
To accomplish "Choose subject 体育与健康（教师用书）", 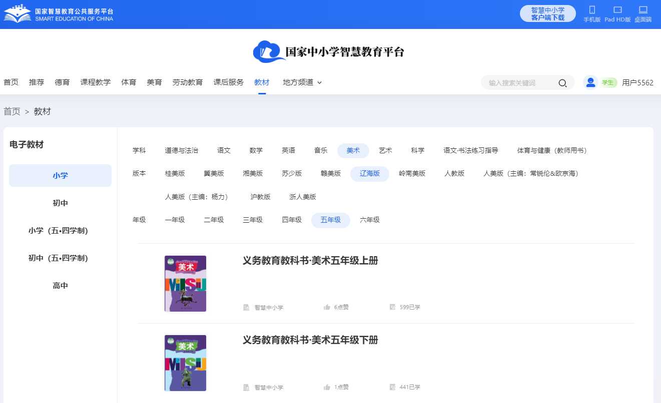I will tap(552, 150).
